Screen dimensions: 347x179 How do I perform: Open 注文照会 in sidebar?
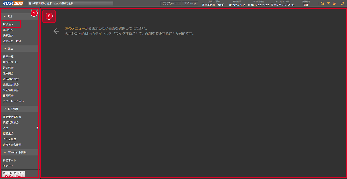point(8,73)
